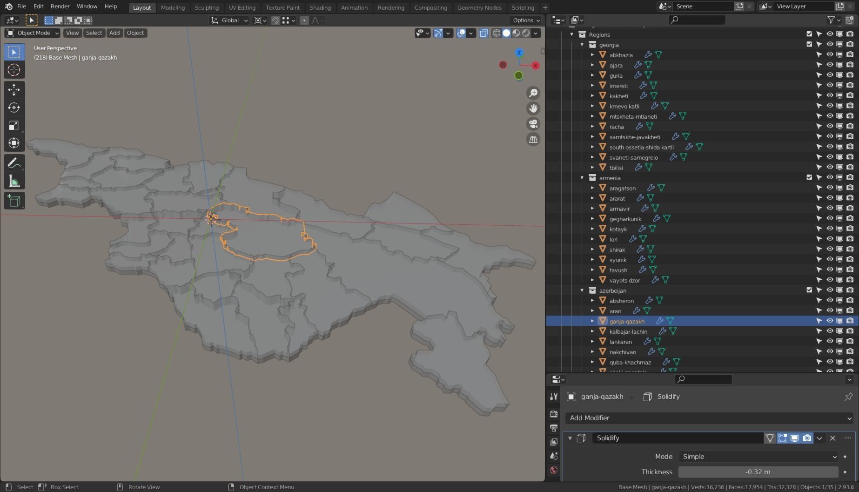Uncheck the Regions collection checkbox
859x492 pixels.
[809, 34]
